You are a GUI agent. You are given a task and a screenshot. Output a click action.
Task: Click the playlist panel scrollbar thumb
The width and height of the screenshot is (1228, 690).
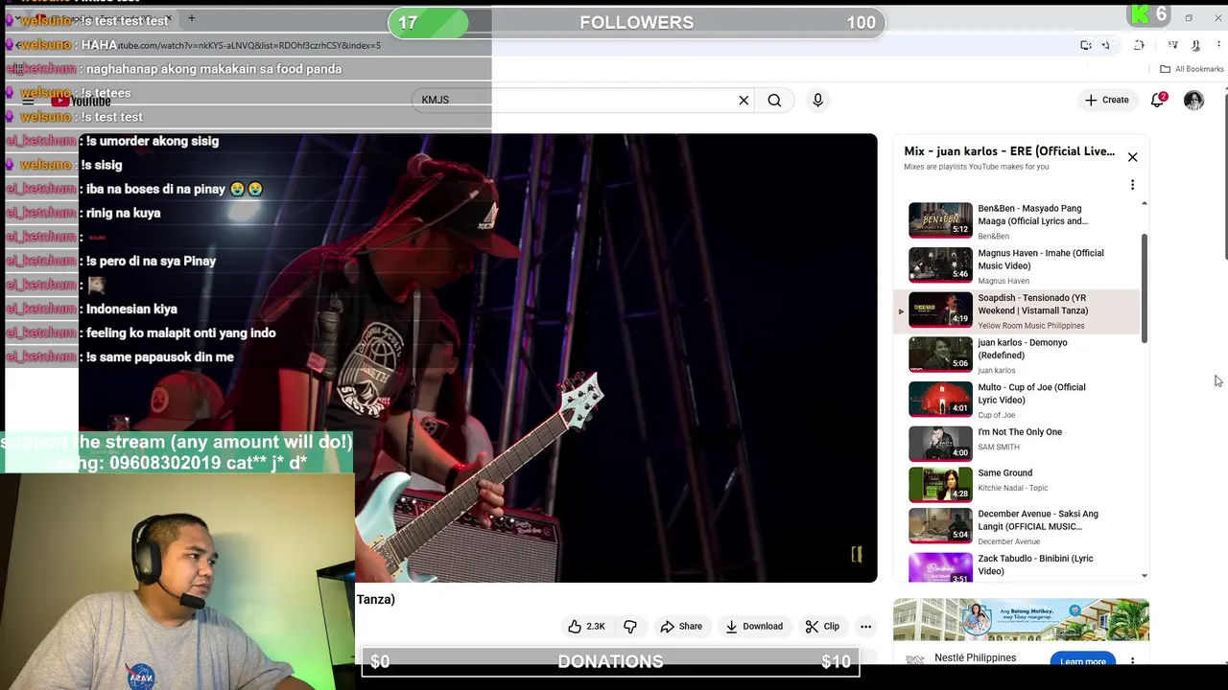1144,287
